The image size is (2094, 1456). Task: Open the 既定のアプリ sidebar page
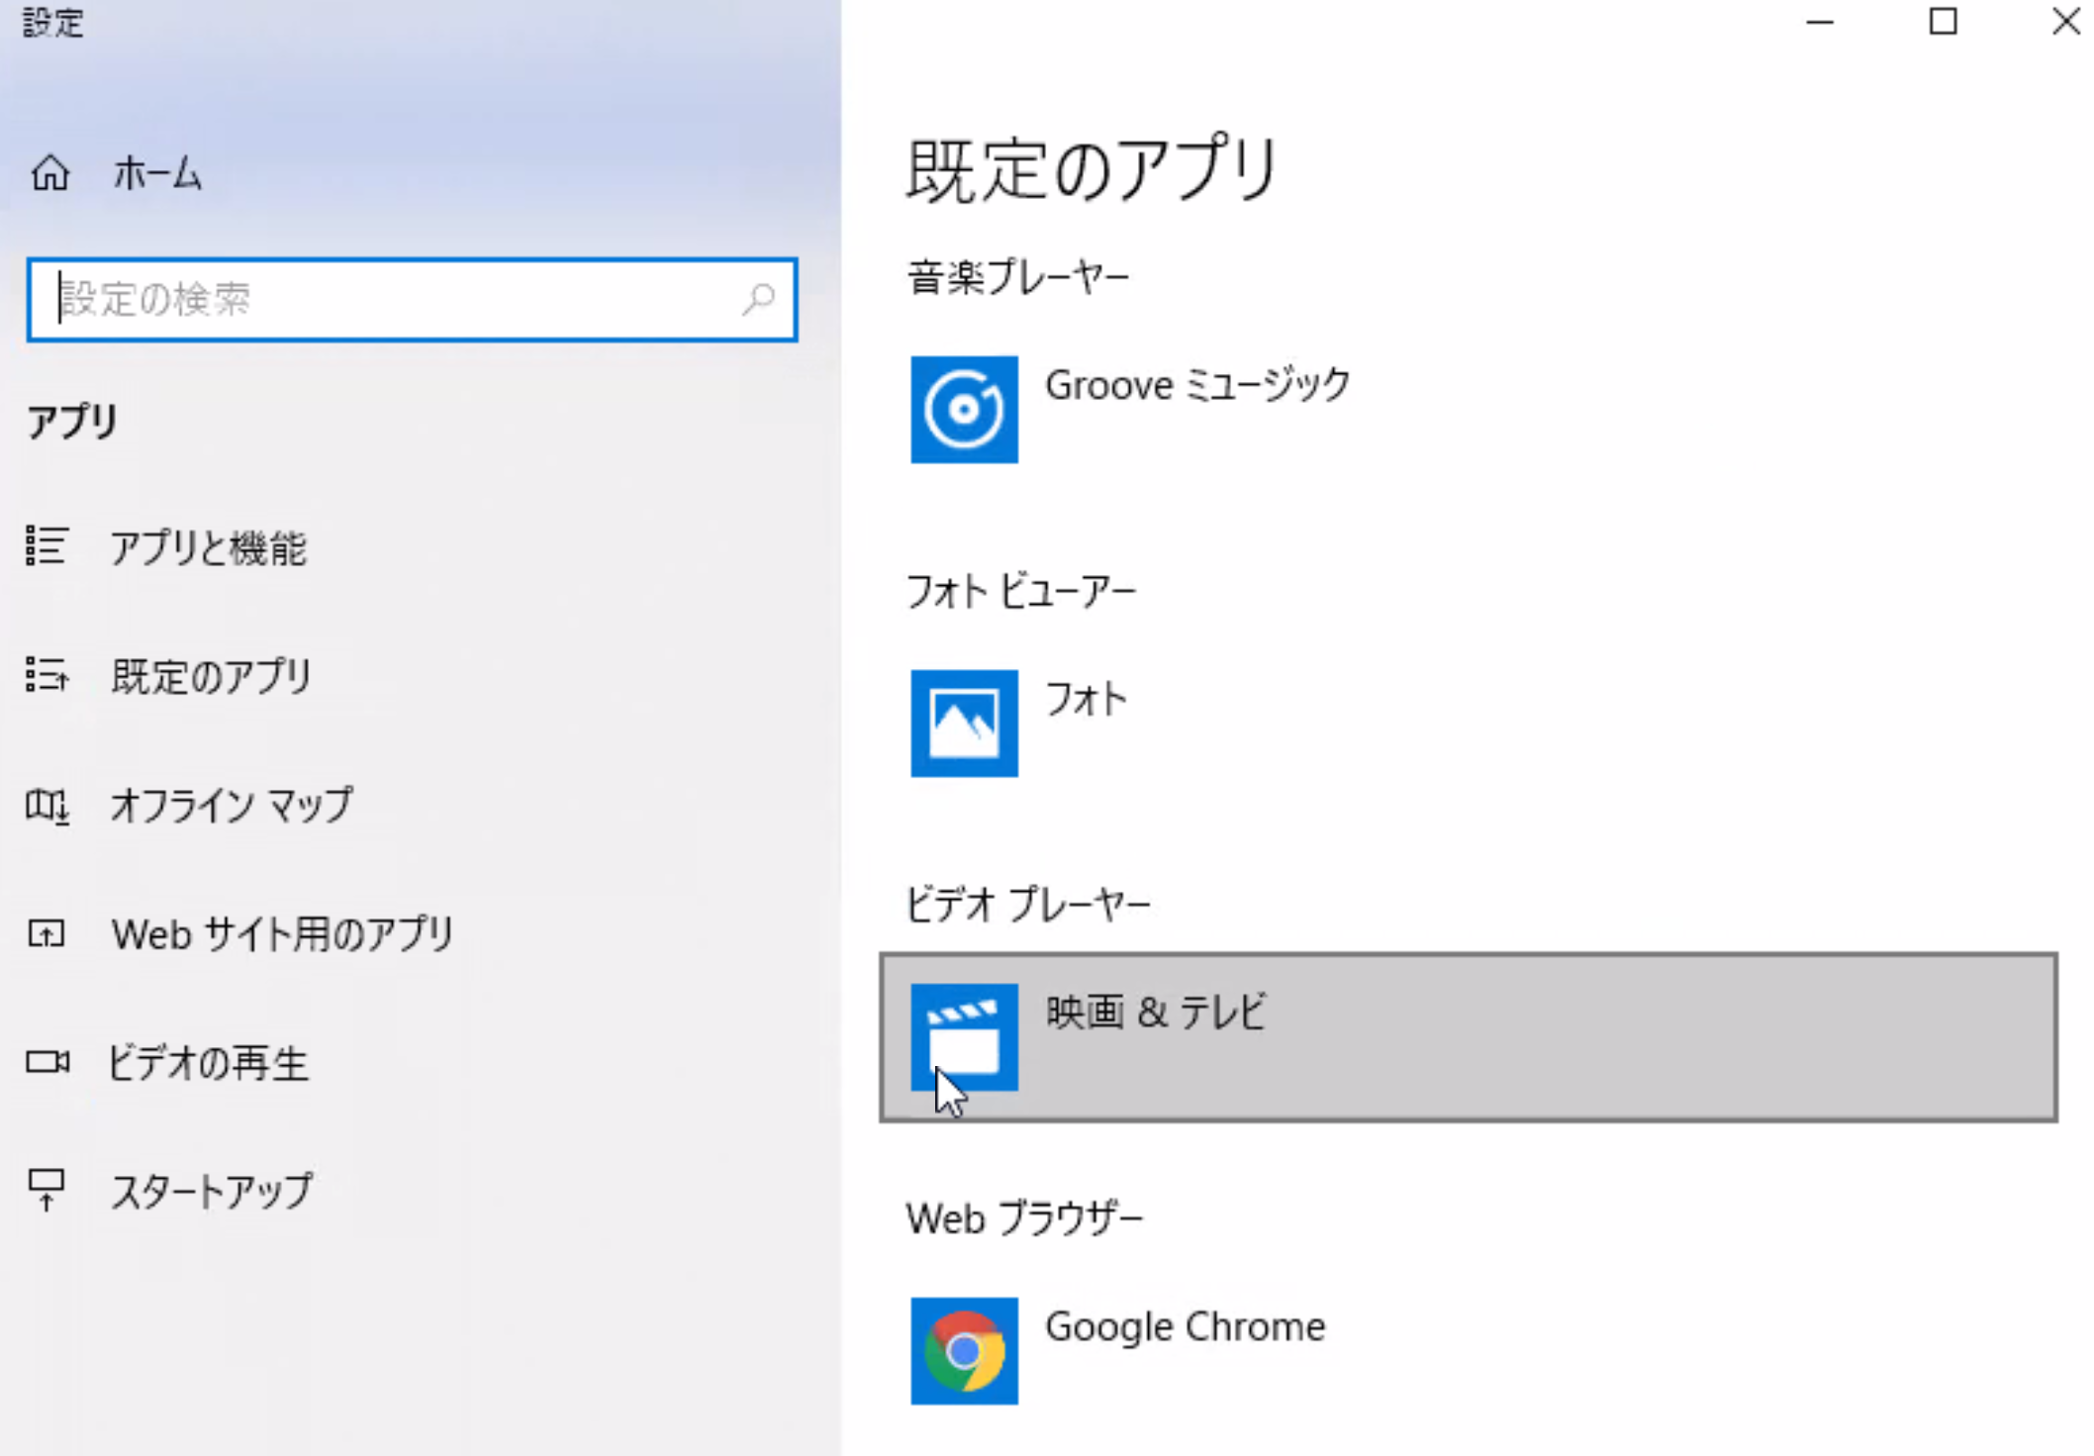coord(211,676)
